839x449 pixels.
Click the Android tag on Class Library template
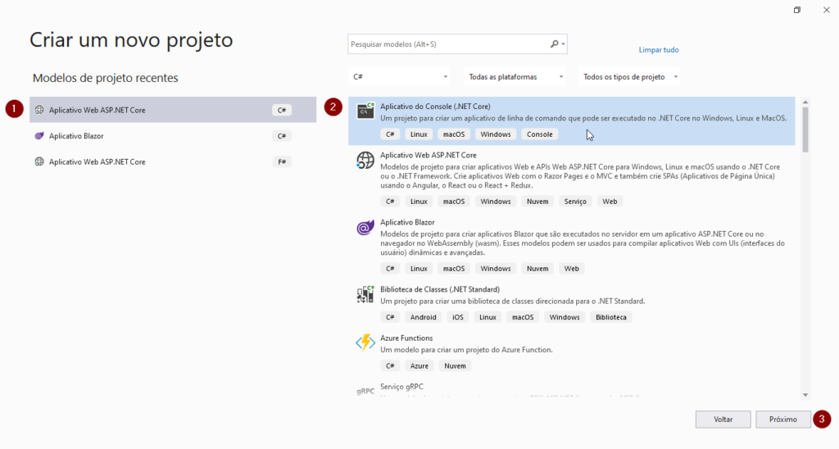(424, 317)
